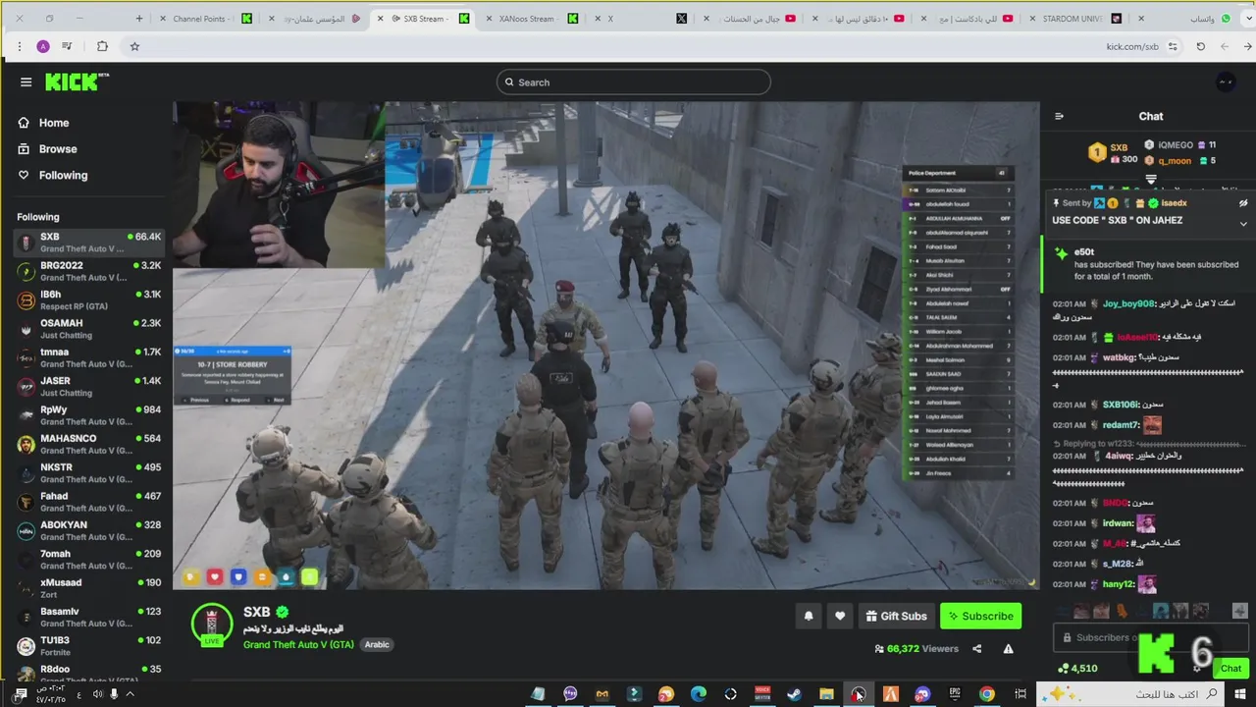Click the Kick logo
This screenshot has width=1256, height=707.
click(77, 82)
